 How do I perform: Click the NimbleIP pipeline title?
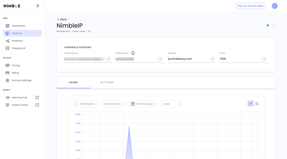(70, 25)
